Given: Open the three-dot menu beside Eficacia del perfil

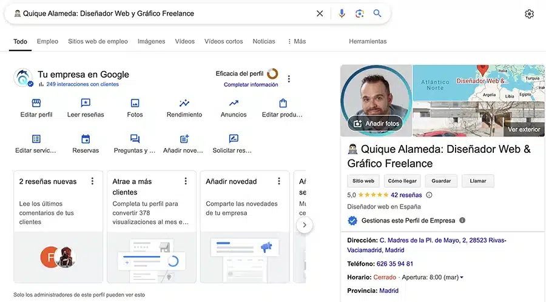Looking at the screenshot, I should click(289, 79).
